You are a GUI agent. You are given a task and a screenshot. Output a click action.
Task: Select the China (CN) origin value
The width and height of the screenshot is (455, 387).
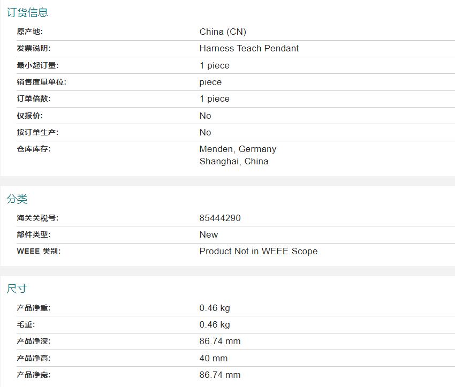click(x=223, y=32)
